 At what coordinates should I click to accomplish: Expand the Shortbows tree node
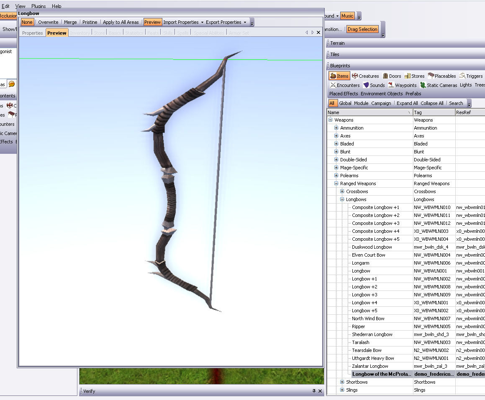(342, 382)
